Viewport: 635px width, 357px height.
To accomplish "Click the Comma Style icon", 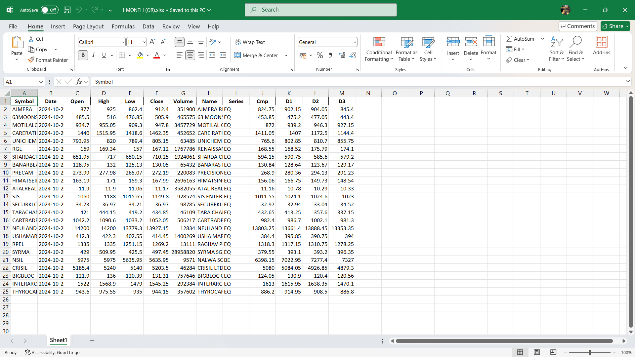I will (330, 55).
